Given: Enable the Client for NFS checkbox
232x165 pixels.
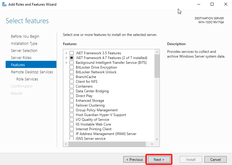Looking at the screenshot, I should pyautogui.click(x=72, y=82).
